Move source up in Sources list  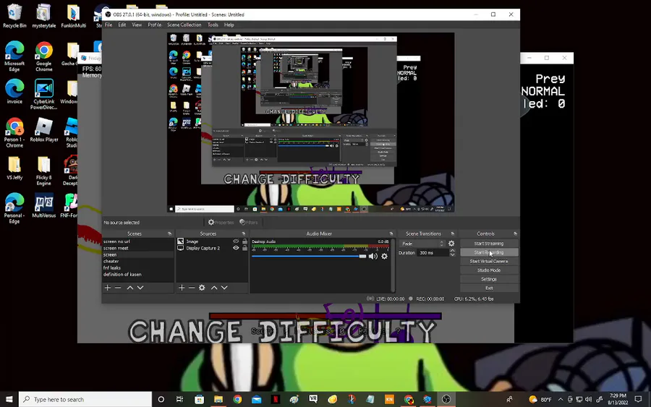tap(214, 288)
